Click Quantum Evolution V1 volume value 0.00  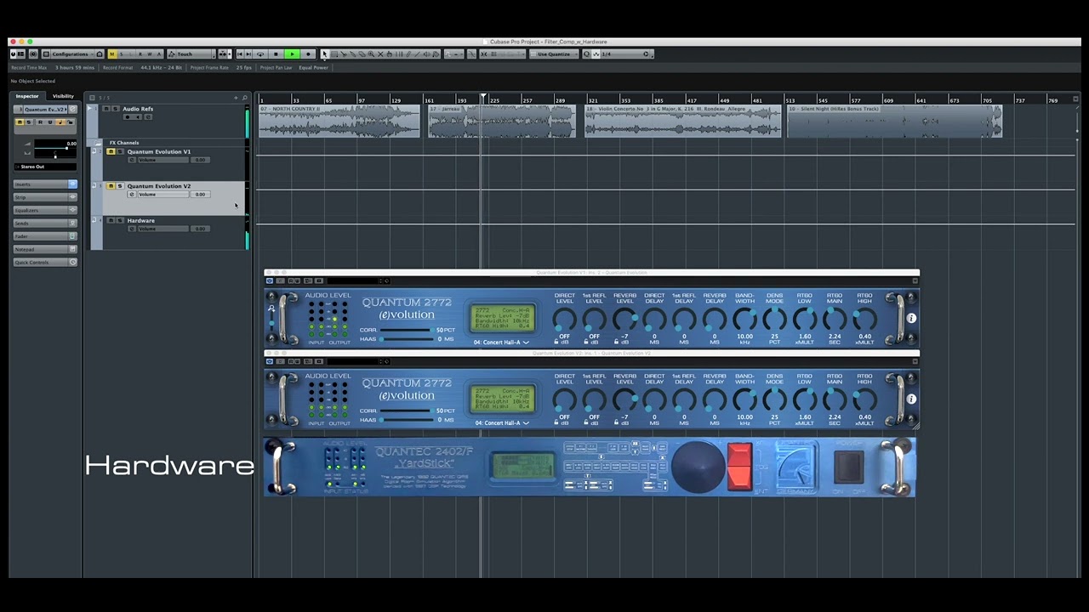[200, 160]
